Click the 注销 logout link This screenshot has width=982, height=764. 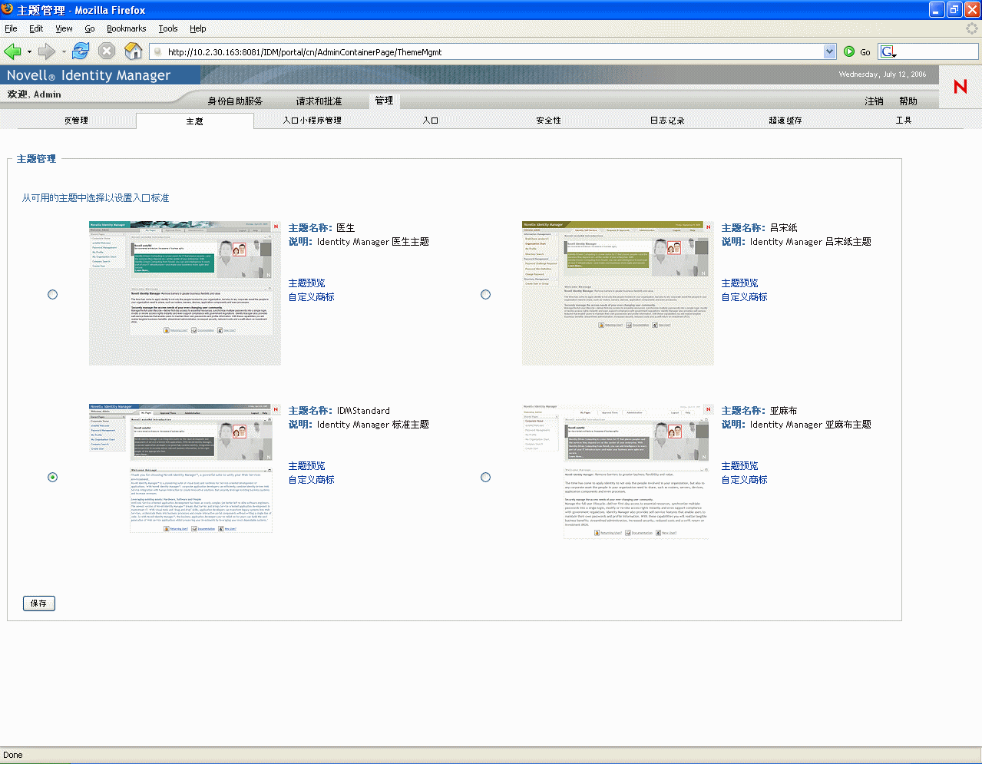tap(874, 101)
